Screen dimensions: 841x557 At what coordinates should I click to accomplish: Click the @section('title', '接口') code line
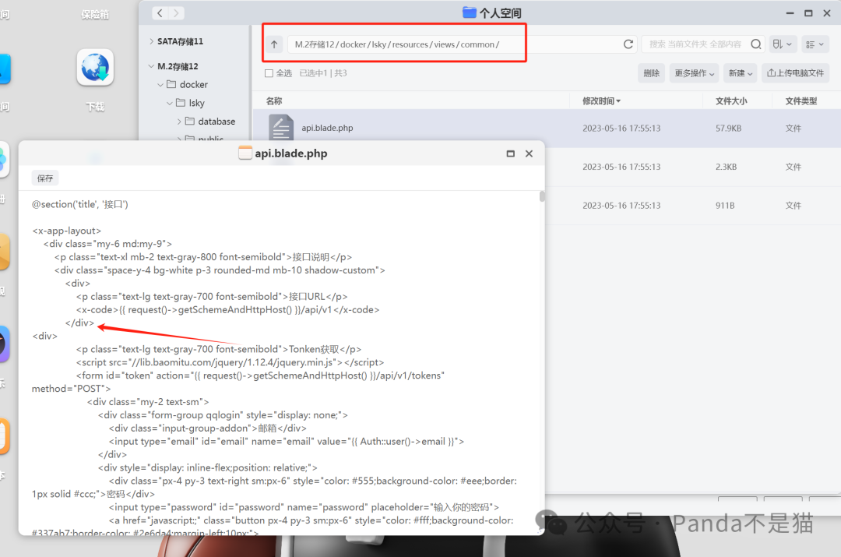80,204
